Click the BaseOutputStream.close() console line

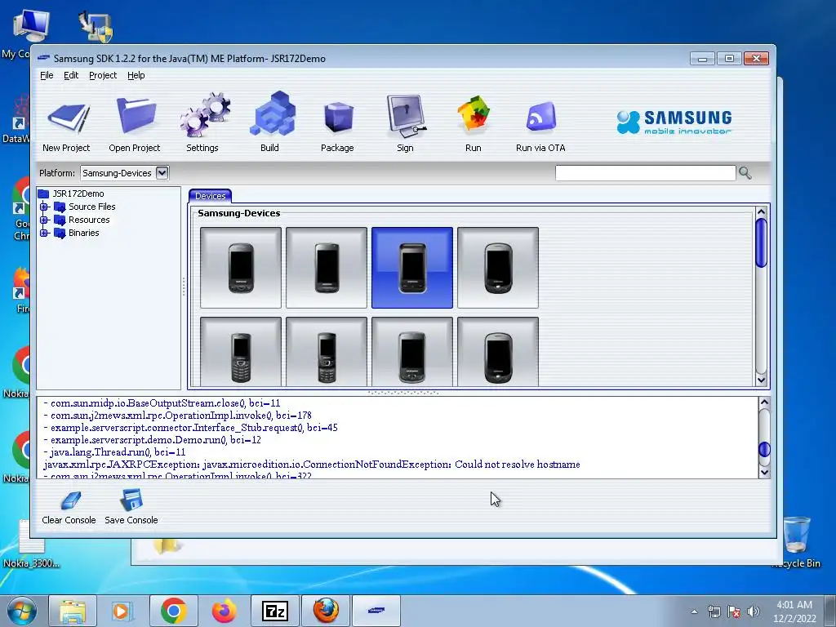click(x=162, y=403)
